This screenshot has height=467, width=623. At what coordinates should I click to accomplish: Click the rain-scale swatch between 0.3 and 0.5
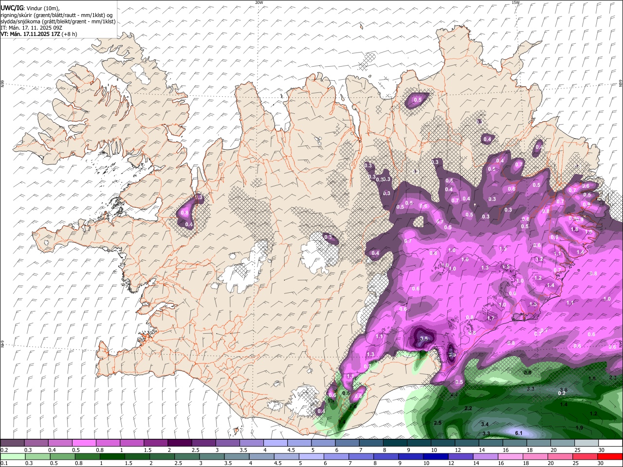click(37, 457)
